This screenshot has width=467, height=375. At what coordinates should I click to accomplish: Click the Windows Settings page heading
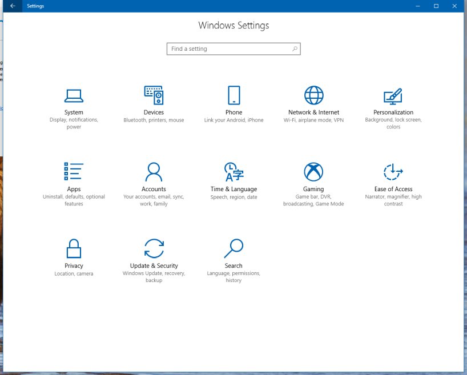(x=234, y=26)
